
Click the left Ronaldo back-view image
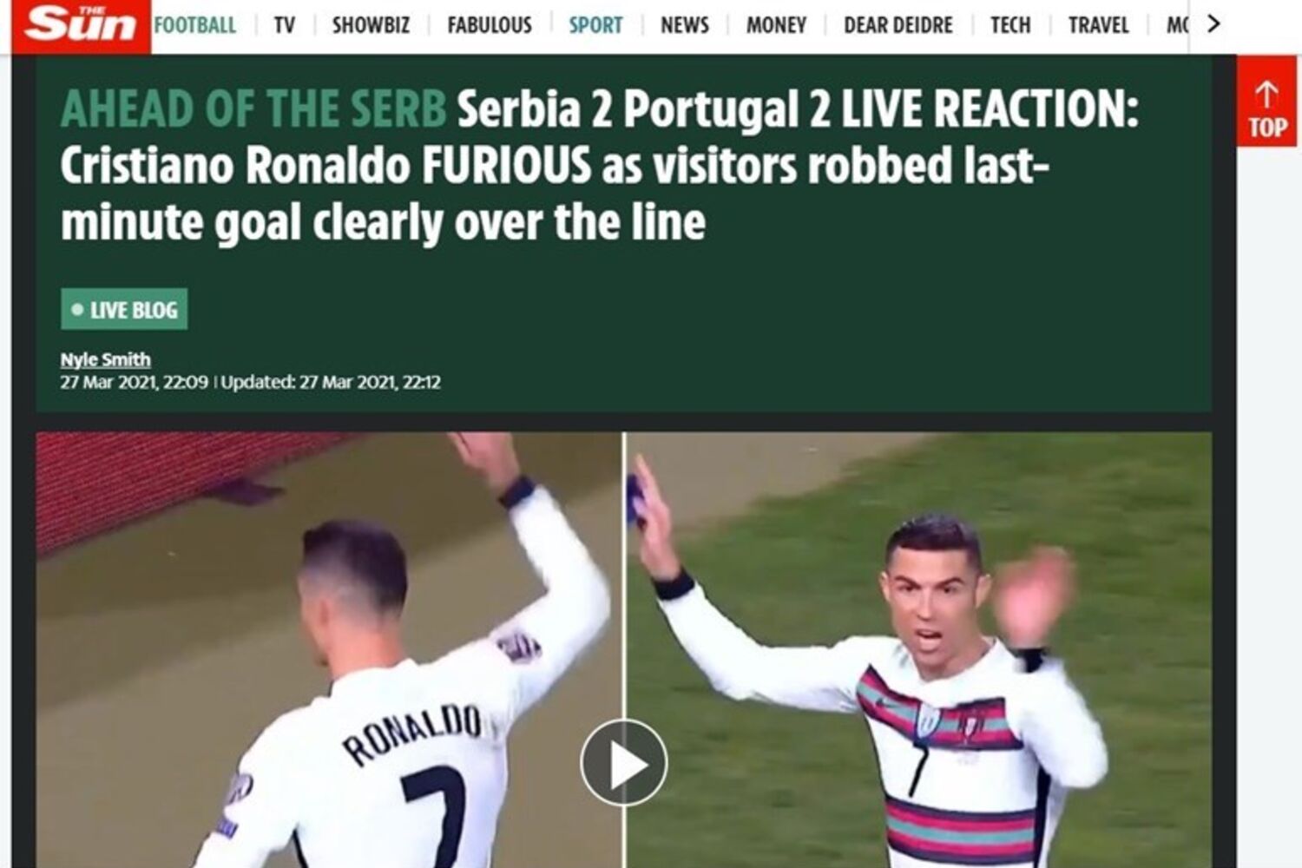tap(328, 649)
